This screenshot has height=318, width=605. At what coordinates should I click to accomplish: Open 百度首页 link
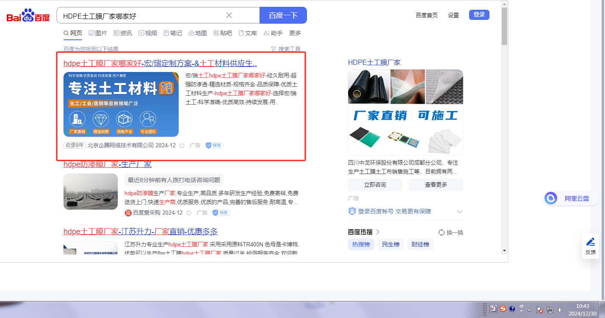coord(427,15)
